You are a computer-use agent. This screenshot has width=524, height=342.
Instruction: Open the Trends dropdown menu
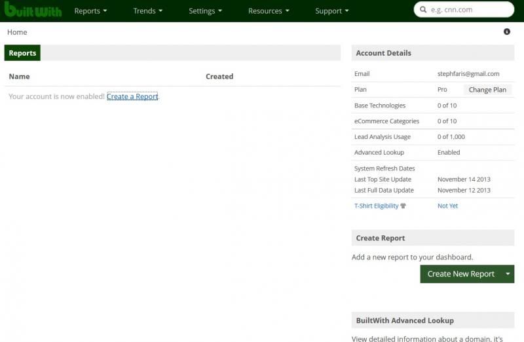[148, 11]
